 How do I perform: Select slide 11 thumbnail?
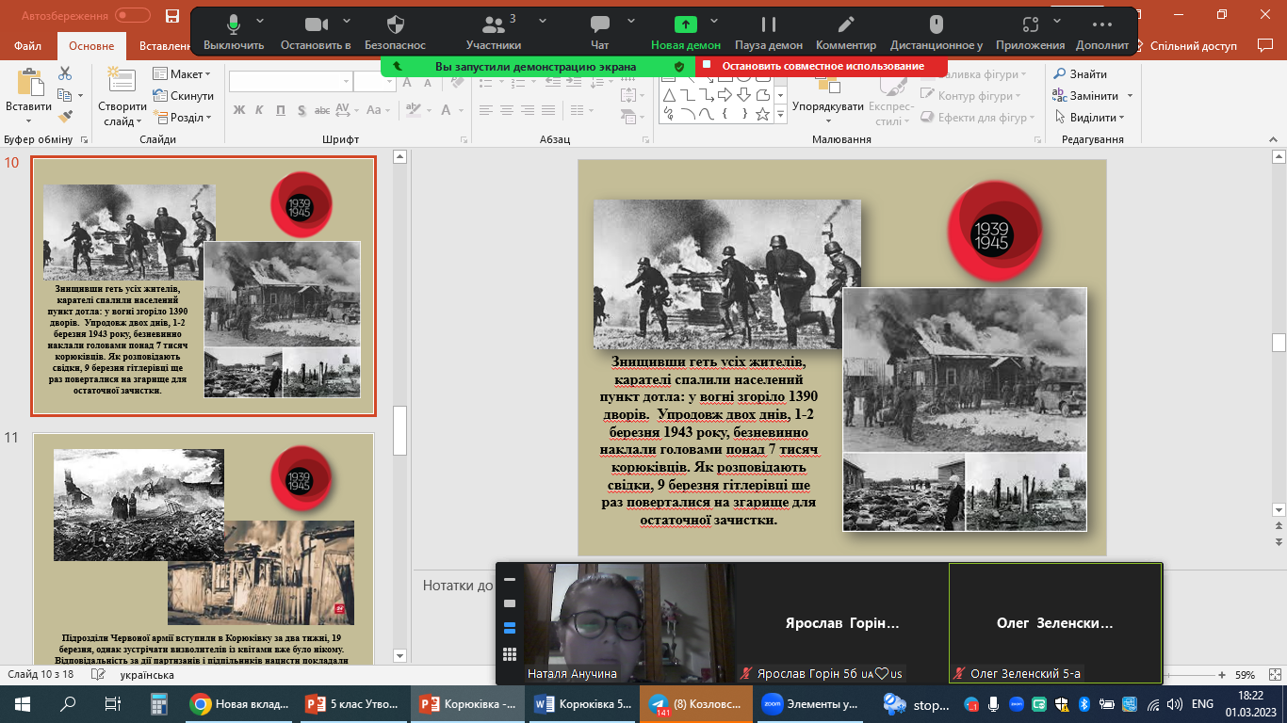tap(204, 548)
